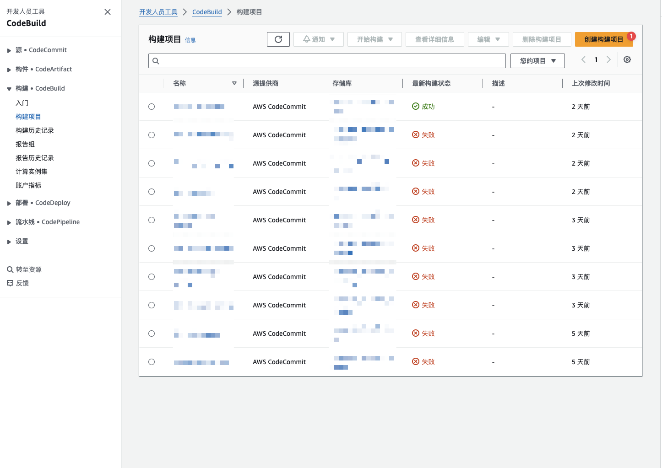Click the 反馈 feedback icon
Screen dimensions: 662x468
point(10,283)
